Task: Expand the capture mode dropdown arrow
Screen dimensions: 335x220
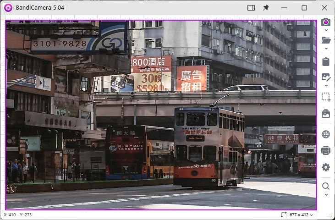Action: point(326,30)
